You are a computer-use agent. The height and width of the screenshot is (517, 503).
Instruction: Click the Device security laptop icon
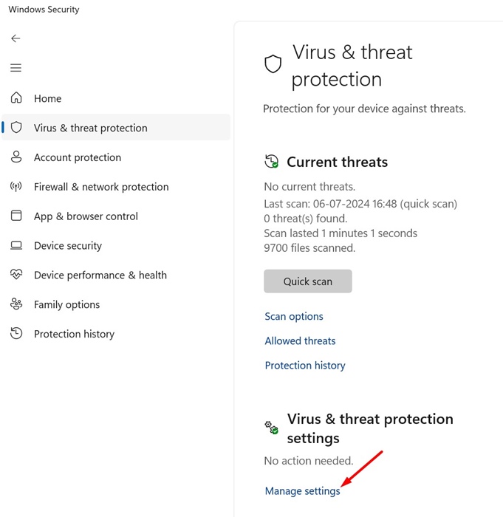point(16,246)
